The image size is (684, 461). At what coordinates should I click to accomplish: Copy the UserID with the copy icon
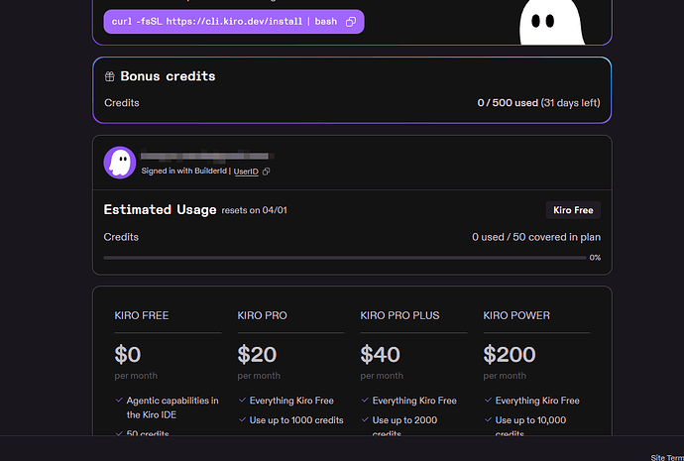266,172
